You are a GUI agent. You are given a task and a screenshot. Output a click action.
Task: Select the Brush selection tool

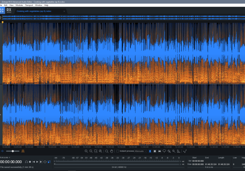[169, 151]
